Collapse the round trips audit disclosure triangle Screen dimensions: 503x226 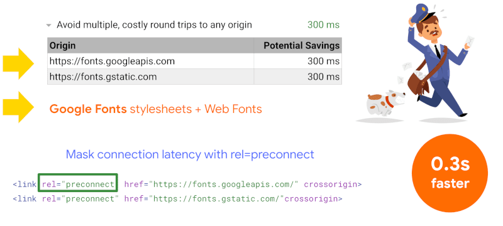[49, 25]
